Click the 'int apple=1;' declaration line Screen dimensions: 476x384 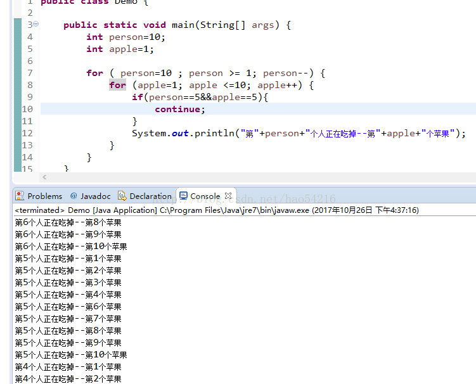tap(120, 49)
